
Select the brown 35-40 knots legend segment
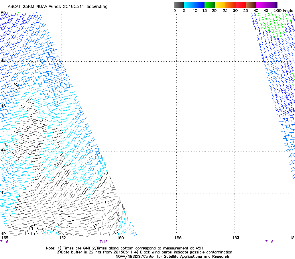pyautogui.click(x=251, y=5)
